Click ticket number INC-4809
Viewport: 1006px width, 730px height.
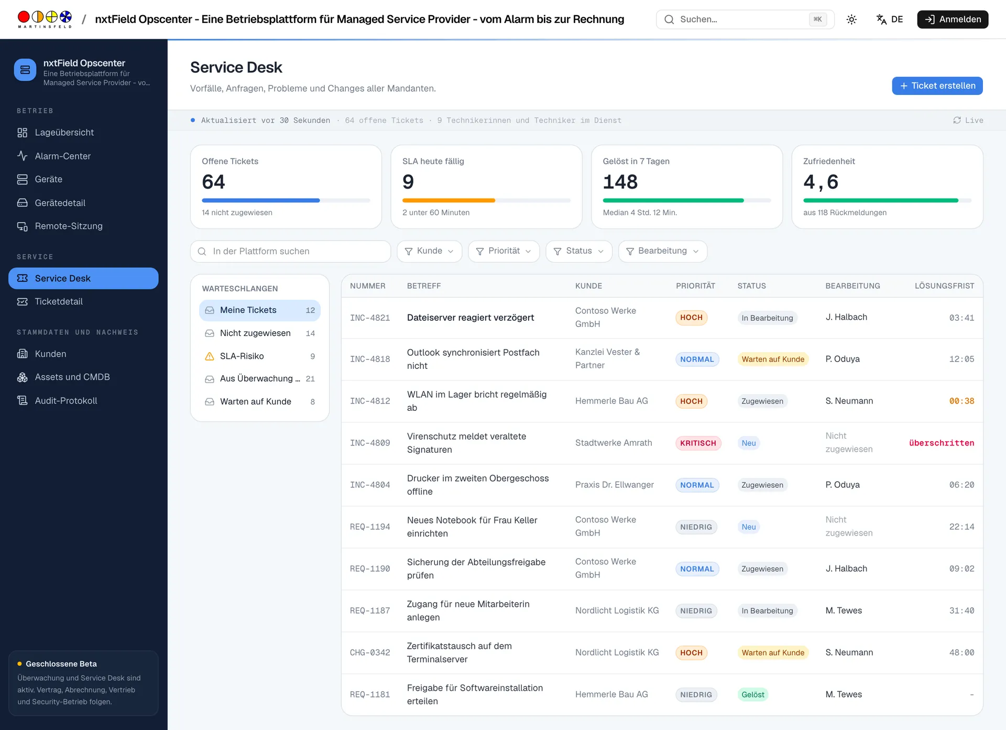tap(370, 443)
